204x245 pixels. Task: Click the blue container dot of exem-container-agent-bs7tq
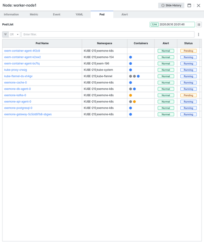[131, 64]
